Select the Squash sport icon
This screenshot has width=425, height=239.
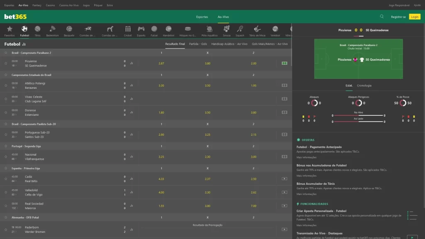tap(240, 31)
